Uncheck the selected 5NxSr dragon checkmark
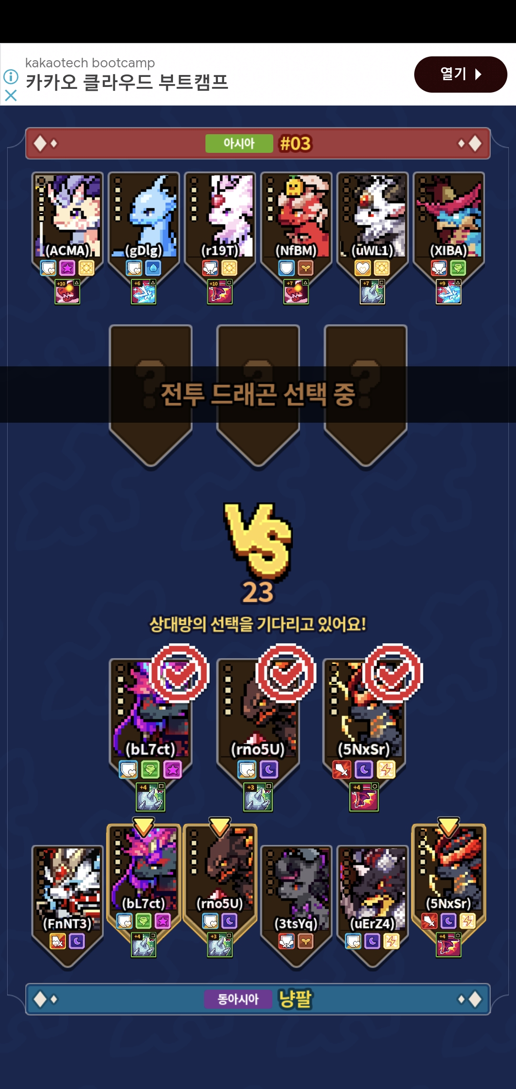The image size is (516, 1089). [393, 673]
